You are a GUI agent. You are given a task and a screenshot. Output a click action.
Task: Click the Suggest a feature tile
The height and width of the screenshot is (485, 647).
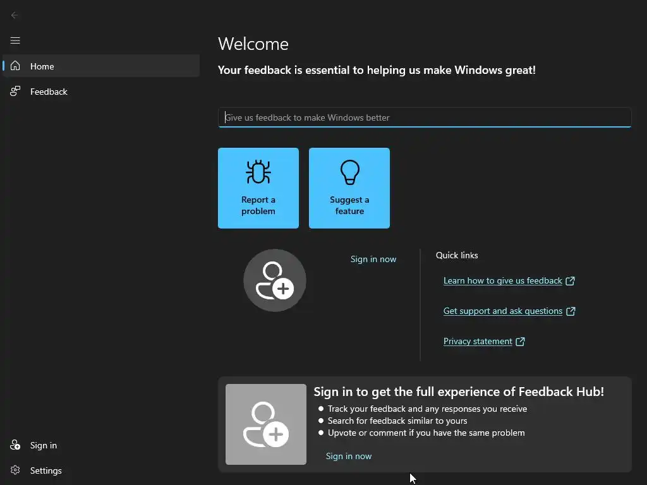coord(349,188)
